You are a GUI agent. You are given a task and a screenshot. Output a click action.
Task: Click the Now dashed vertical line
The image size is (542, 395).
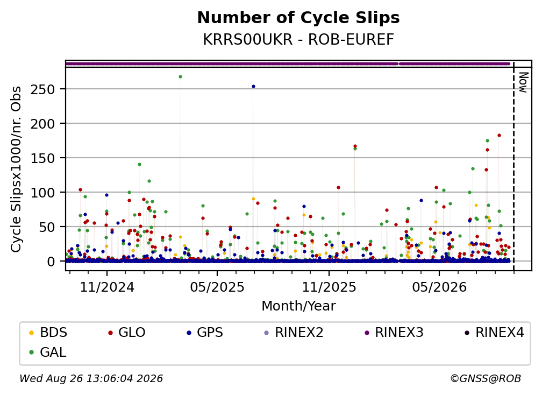tap(514, 166)
